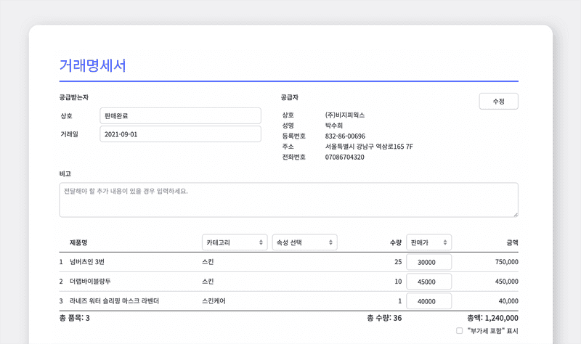Open the 카테고리 dropdown

pos(234,242)
